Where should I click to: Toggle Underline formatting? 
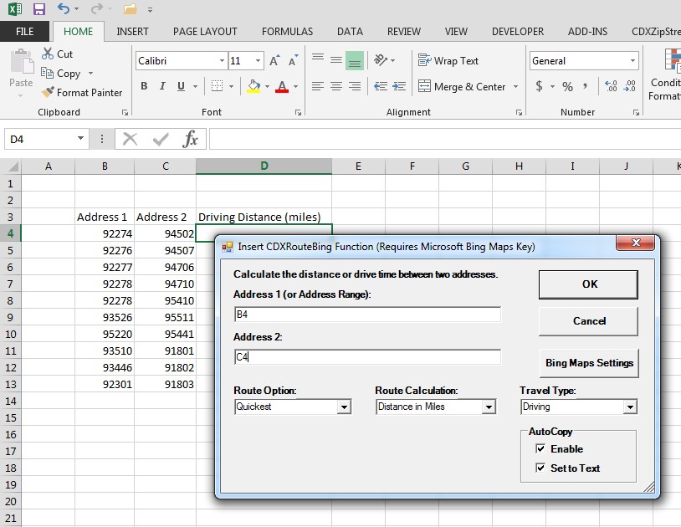181,86
